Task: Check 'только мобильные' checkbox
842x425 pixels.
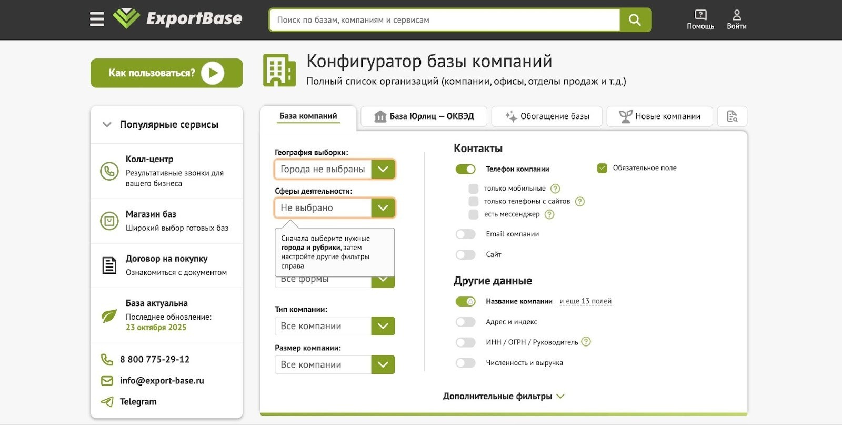Action: 474,189
